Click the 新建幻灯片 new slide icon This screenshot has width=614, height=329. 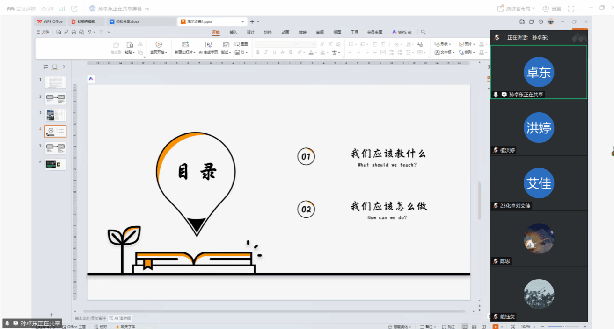pos(185,44)
